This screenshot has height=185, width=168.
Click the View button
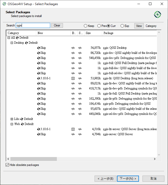(x=139, y=26)
